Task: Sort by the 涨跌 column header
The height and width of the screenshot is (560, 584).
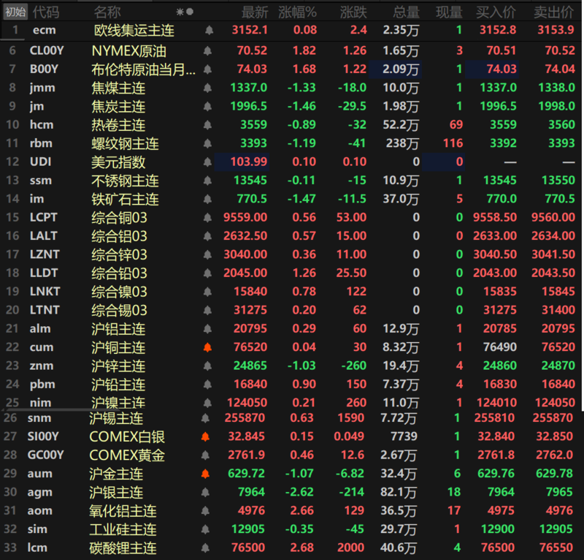Action: point(353,12)
